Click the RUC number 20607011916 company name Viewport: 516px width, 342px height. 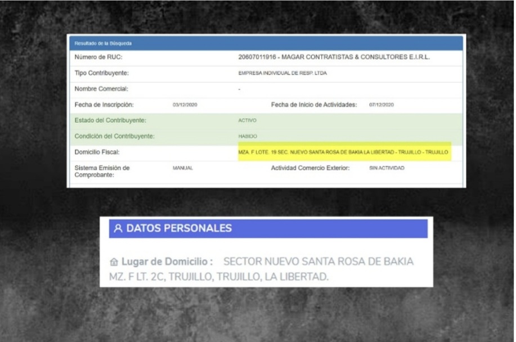[x=334, y=57]
